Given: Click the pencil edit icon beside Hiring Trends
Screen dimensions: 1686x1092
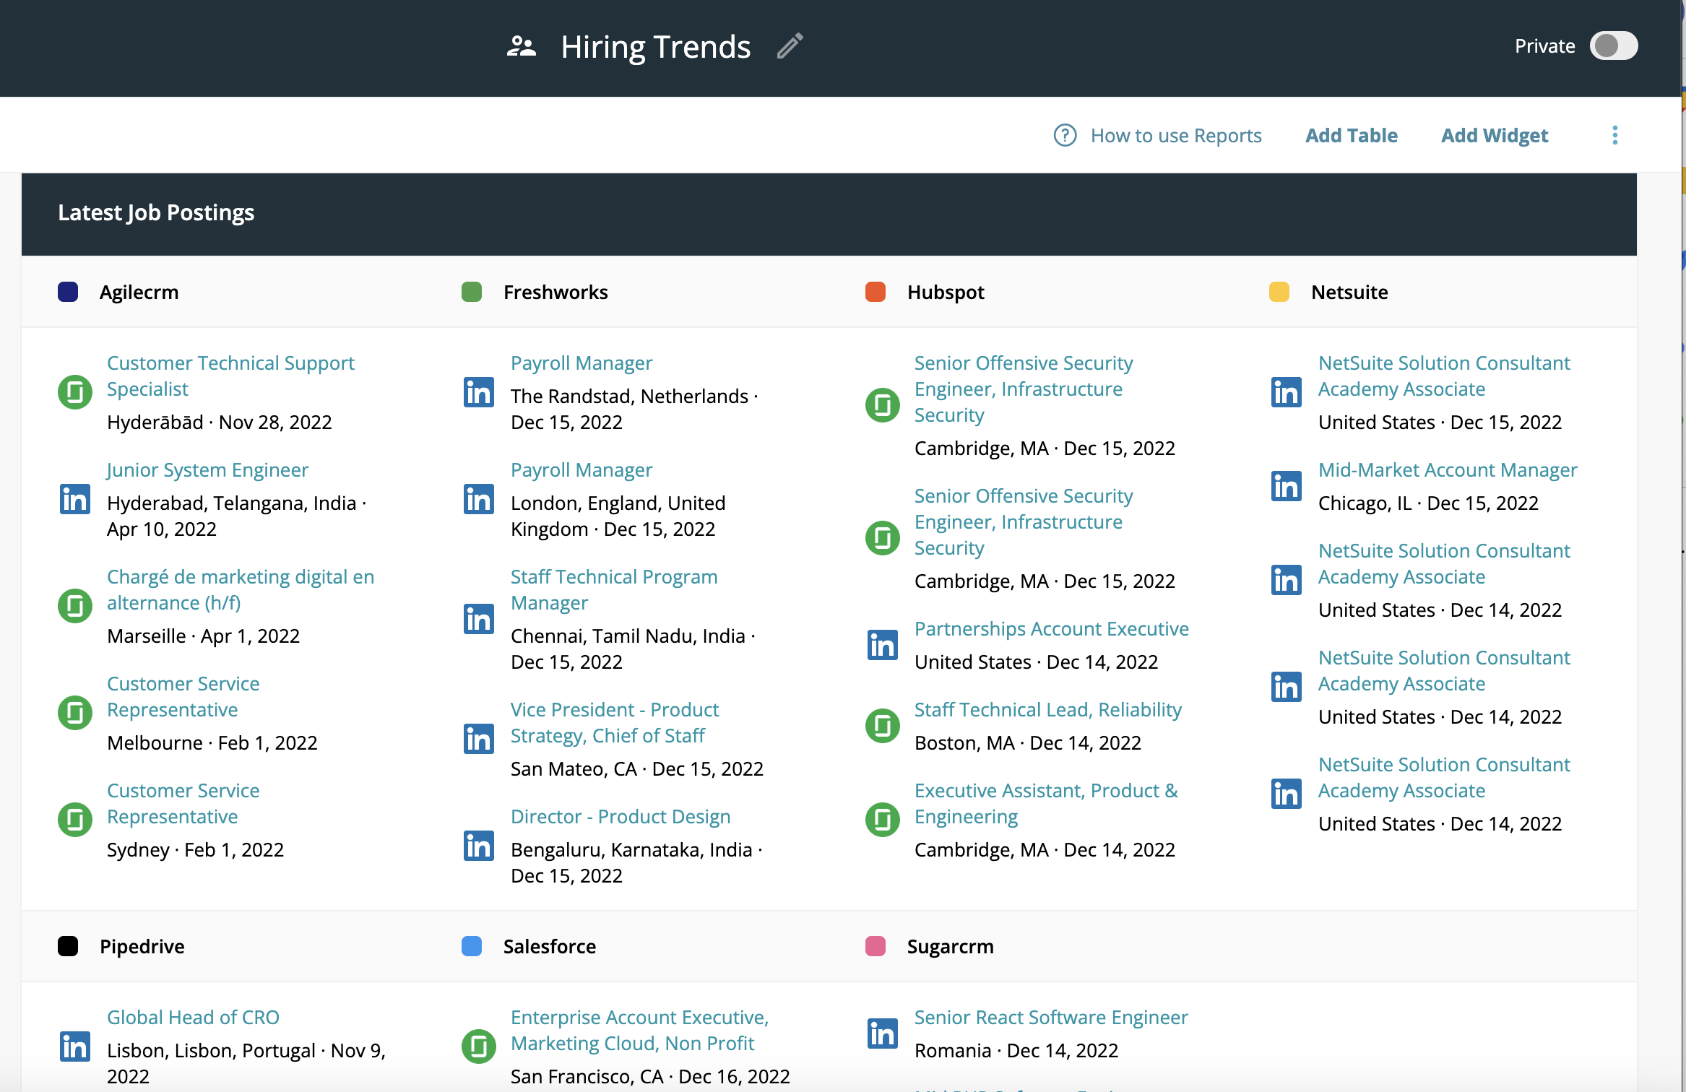Looking at the screenshot, I should tap(790, 46).
